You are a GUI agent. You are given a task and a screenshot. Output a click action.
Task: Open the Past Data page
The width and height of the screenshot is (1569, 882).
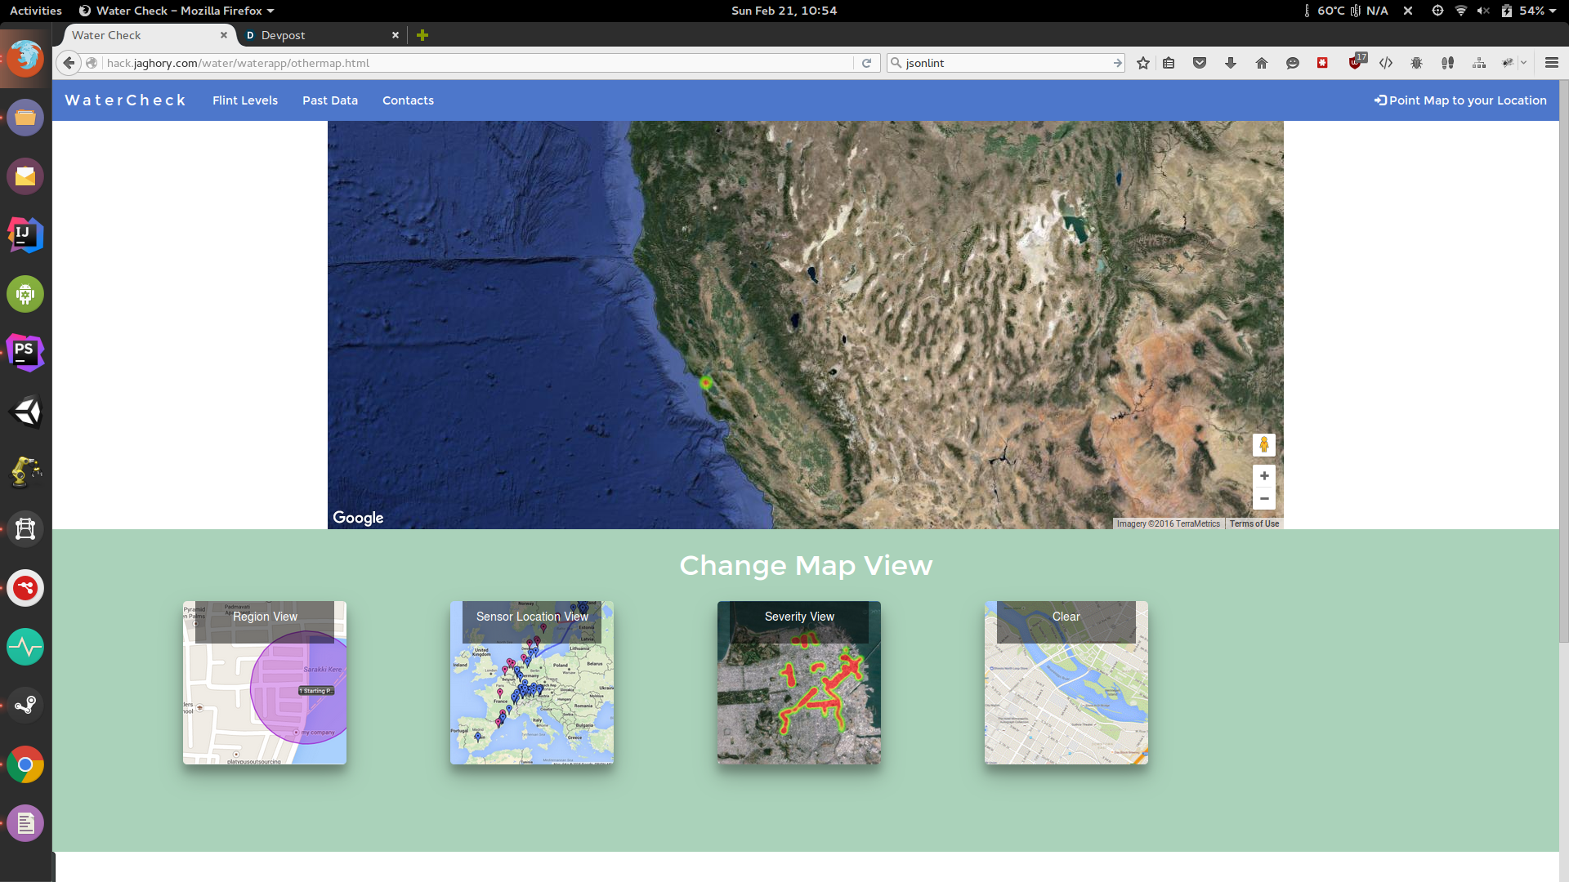(330, 100)
